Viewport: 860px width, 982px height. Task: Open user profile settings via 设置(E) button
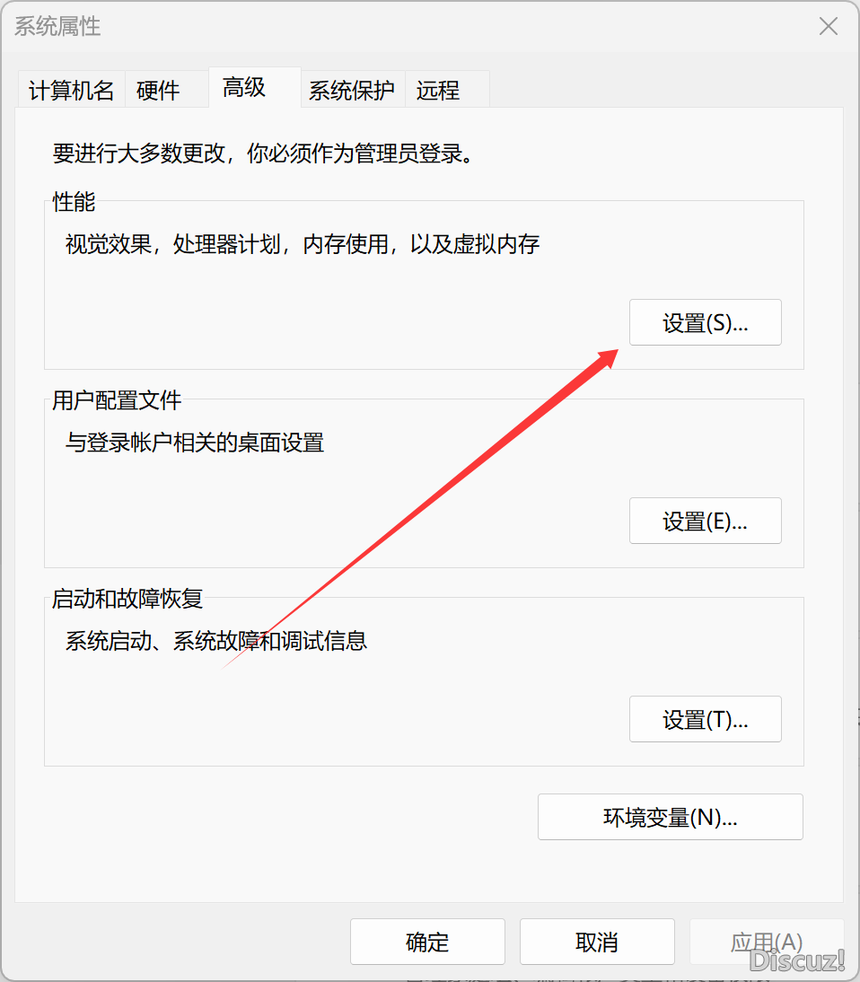pyautogui.click(x=705, y=521)
